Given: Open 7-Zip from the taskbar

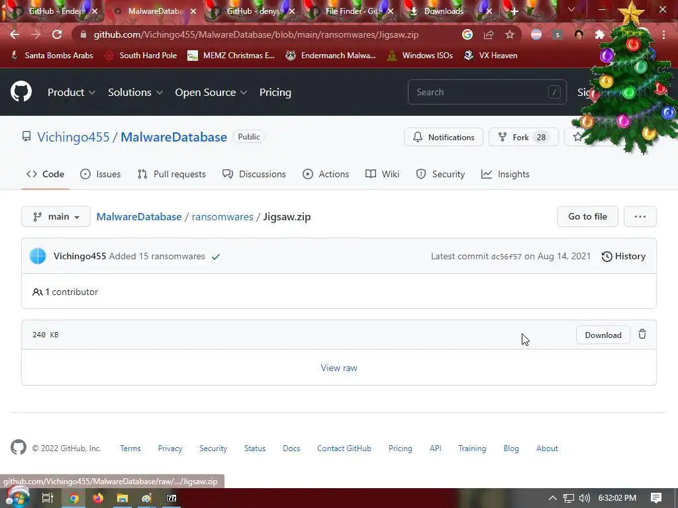Looking at the screenshot, I should 171,498.
